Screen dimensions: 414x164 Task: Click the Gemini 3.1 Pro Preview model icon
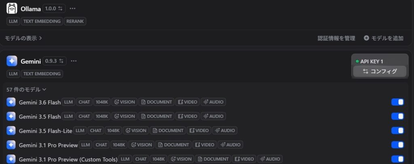point(11,145)
